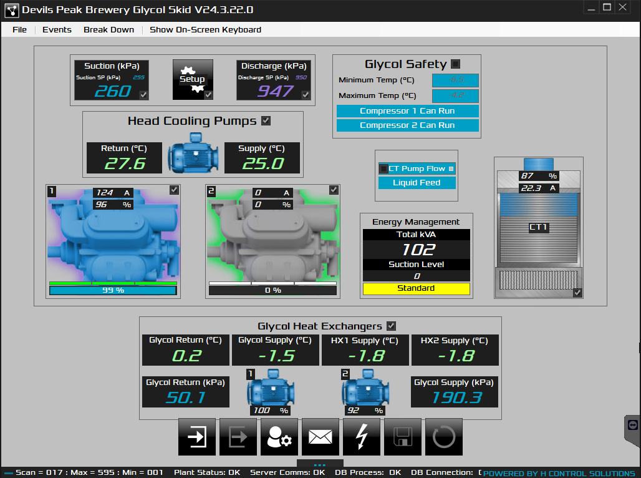Image resolution: width=641 pixels, height=478 pixels.
Task: Toggle the Glycol Safety checkbox
Action: [455, 64]
